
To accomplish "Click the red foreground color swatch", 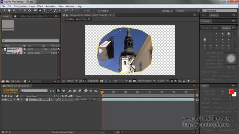I will (232, 92).
